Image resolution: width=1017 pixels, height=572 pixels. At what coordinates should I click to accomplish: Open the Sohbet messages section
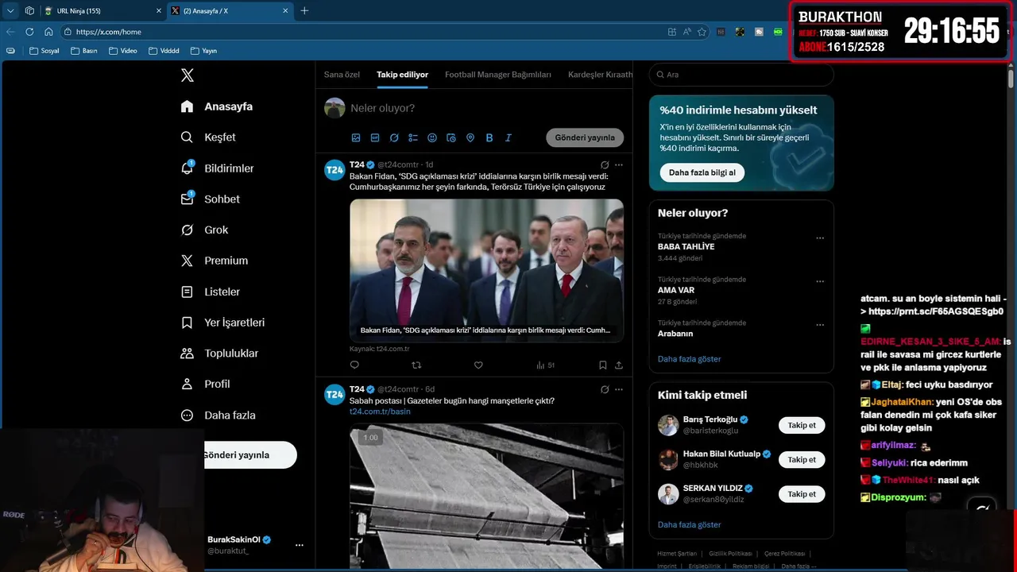coord(210,199)
